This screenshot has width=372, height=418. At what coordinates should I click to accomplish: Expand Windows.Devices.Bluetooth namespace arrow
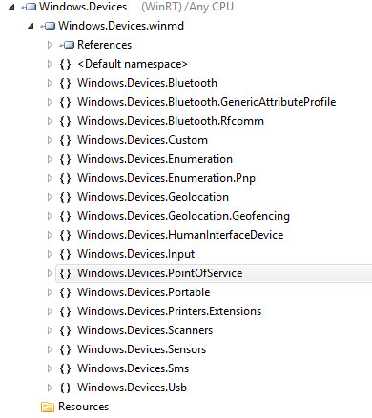click(x=50, y=83)
